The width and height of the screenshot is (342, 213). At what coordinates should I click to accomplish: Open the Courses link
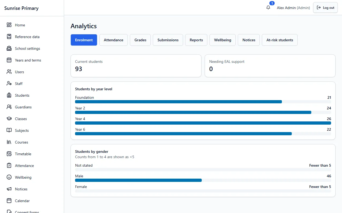(32, 142)
